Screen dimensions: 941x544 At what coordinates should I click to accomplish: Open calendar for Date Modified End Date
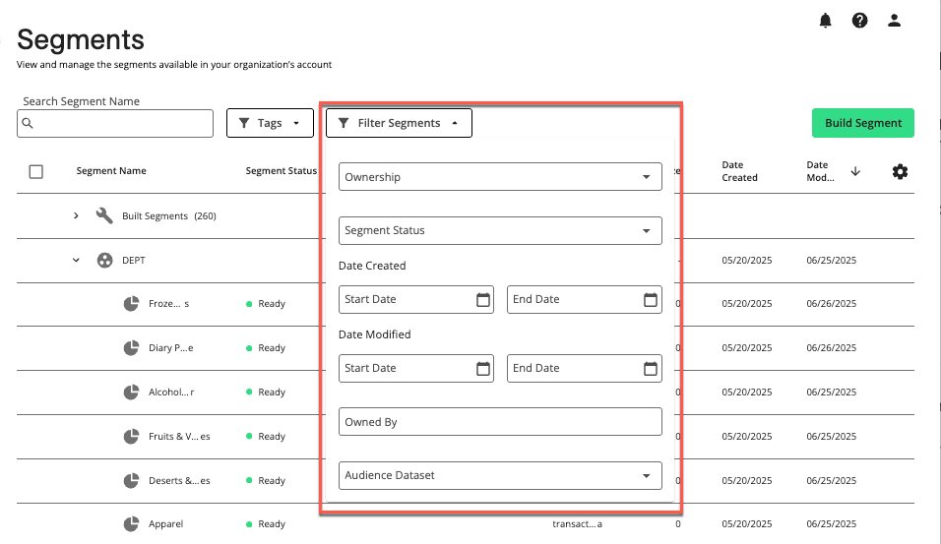(651, 368)
